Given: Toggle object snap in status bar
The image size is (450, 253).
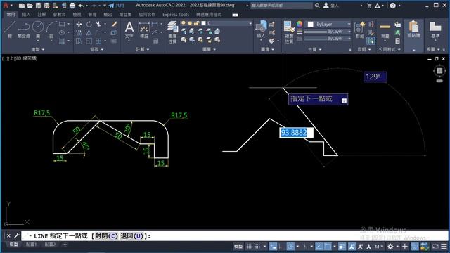Looking at the screenshot, I should tap(328, 247).
